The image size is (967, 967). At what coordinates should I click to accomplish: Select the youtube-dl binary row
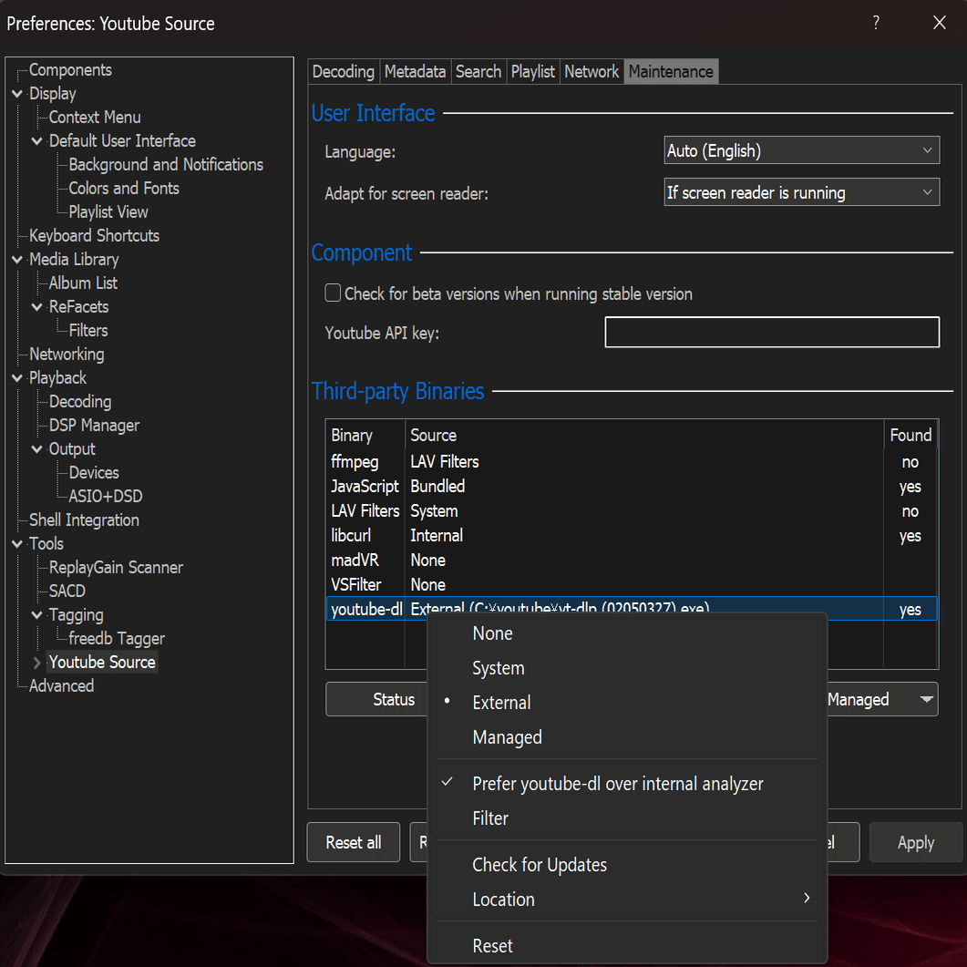click(x=633, y=609)
